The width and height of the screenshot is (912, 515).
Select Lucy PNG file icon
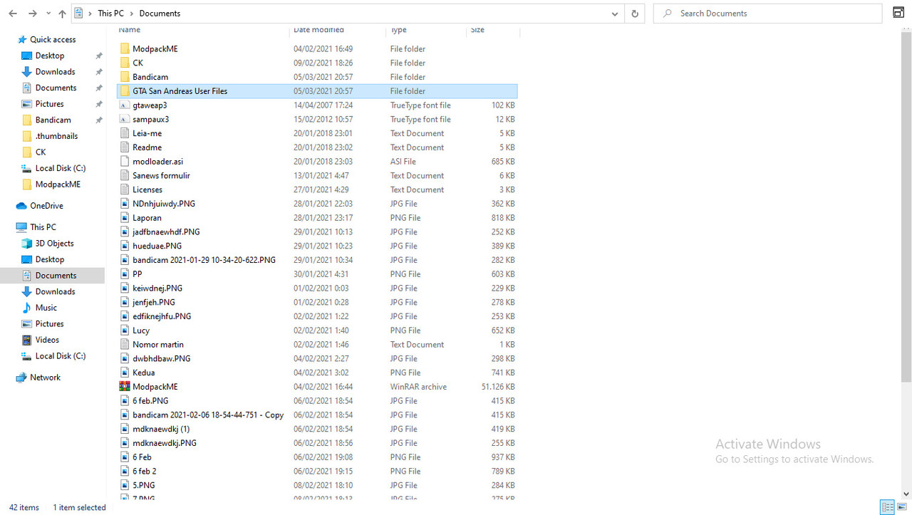pos(125,331)
